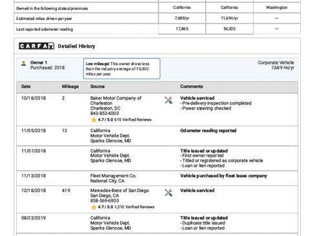Open the 615 Verified Reviews link
Screen dimensions: 315x236
(x=133, y=120)
